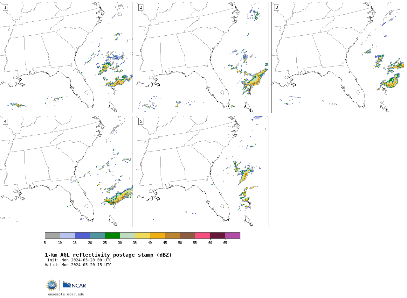Click the purple 65+ dBZ swatch
Screen dimensions: 407x298
click(232, 236)
